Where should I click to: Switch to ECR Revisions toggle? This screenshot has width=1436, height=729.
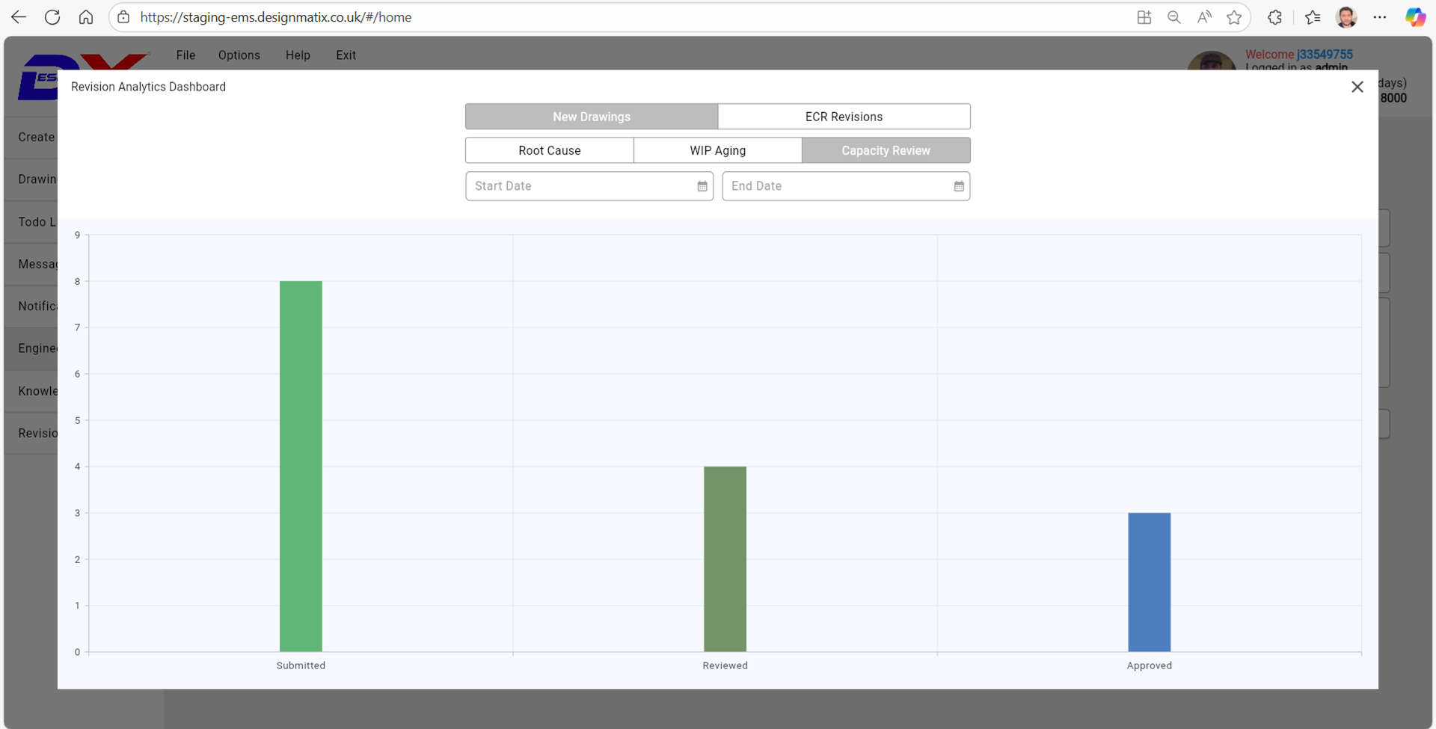[844, 117]
